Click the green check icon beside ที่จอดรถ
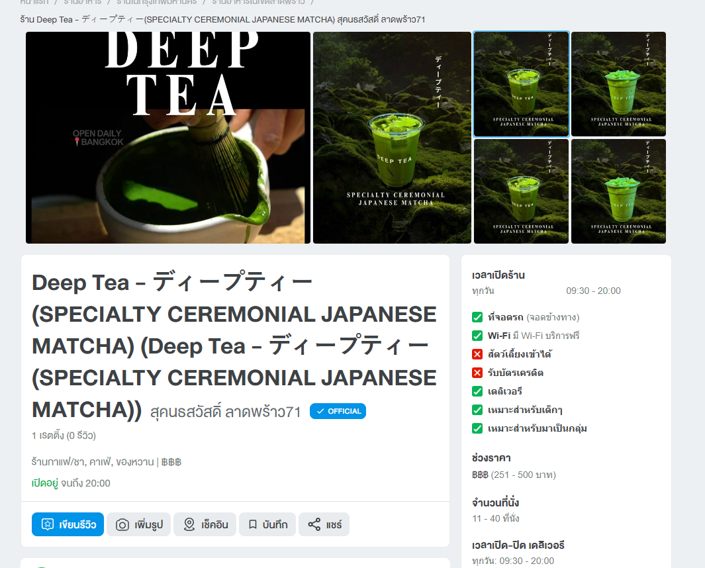The width and height of the screenshot is (705, 568). 477,317
